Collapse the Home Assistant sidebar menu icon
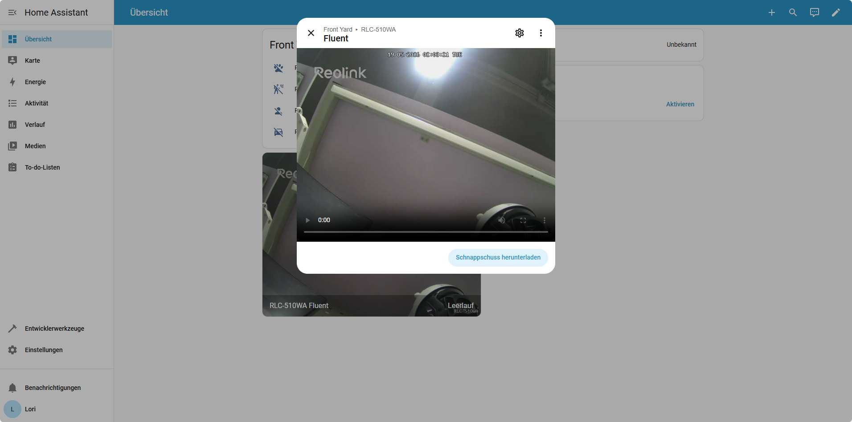The height and width of the screenshot is (422, 852). [x=12, y=12]
